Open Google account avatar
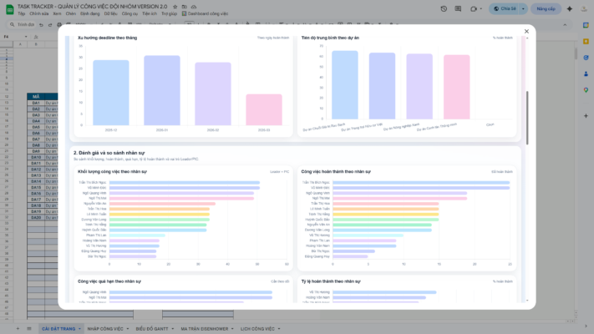 pyautogui.click(x=584, y=8)
